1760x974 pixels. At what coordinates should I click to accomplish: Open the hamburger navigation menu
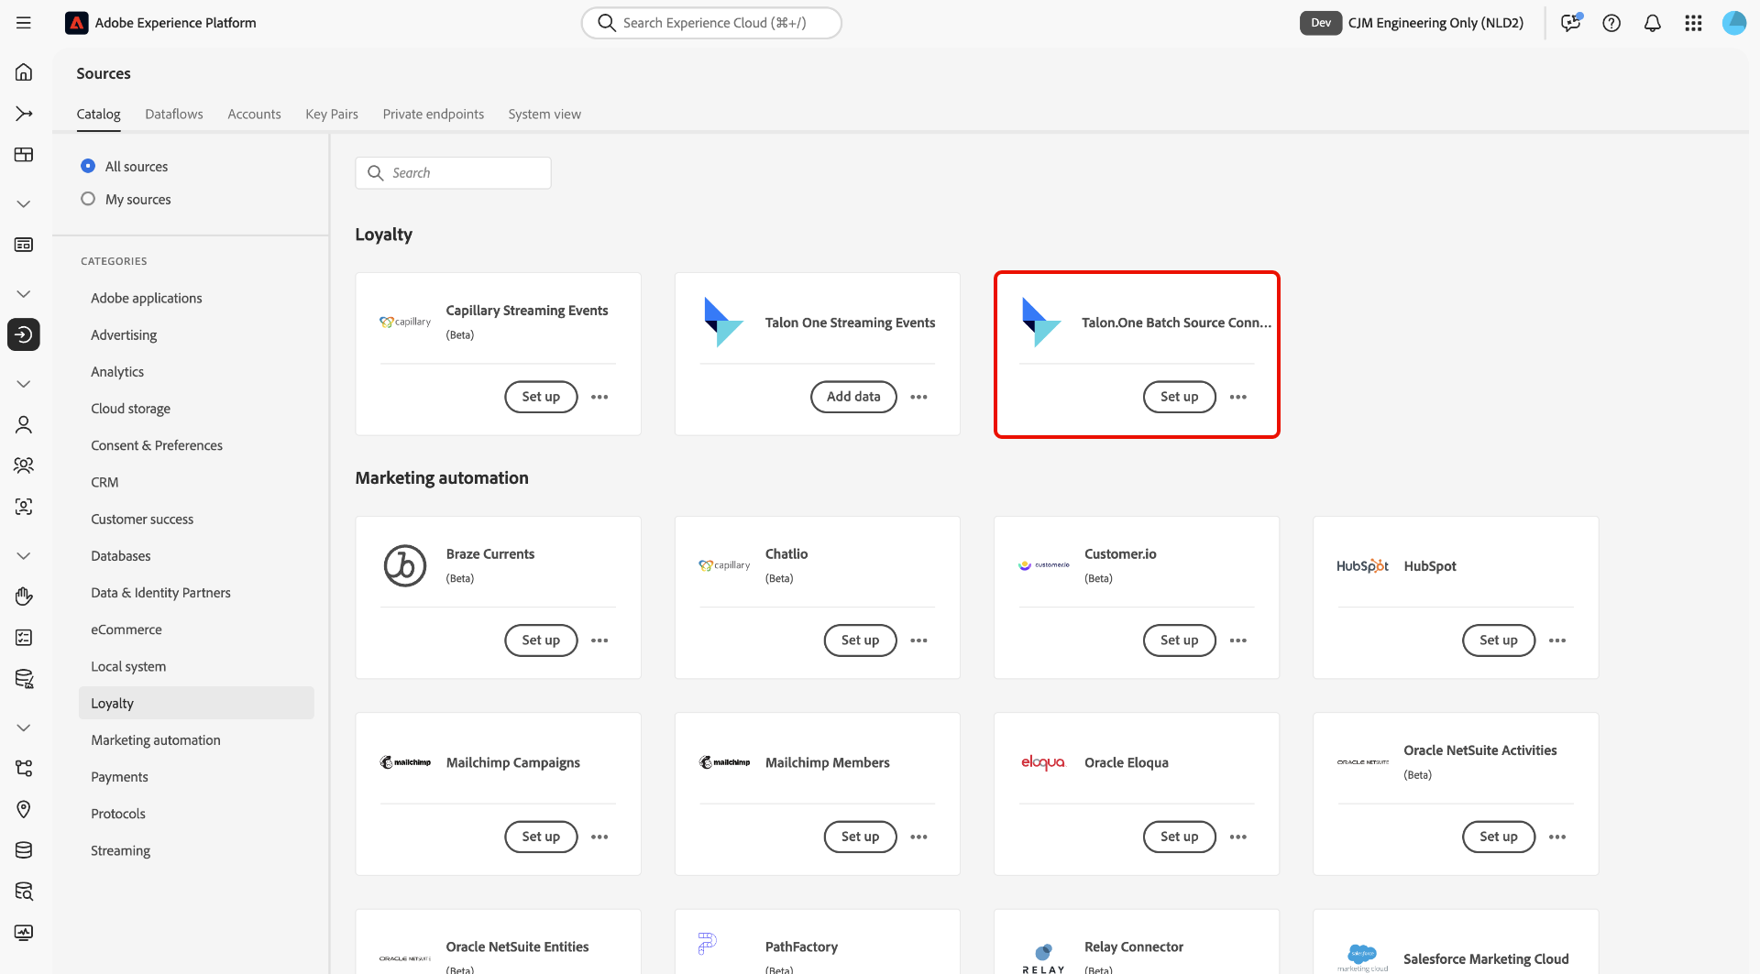(x=24, y=23)
